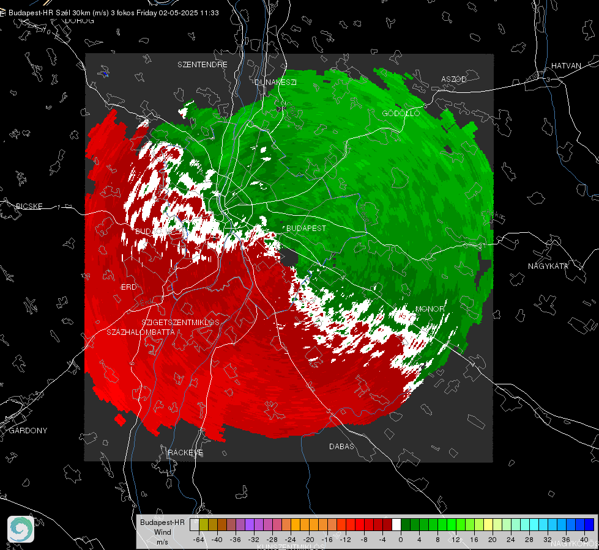Click the white zero-velocity legend swatch
This screenshot has height=550, width=599.
(x=396, y=524)
